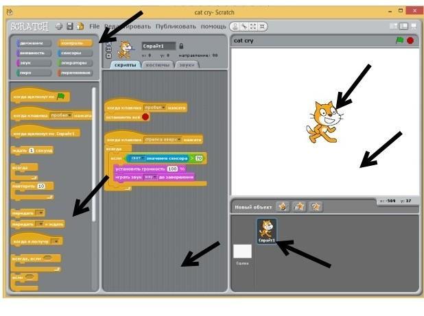The width and height of the screenshot is (424, 316).
Task: Select the white Сцена stage thumbnail
Action: click(x=243, y=251)
